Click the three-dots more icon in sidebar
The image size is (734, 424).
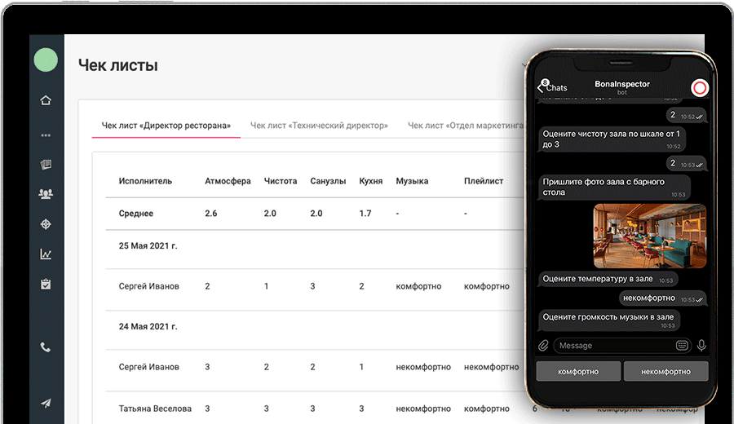coord(46,135)
